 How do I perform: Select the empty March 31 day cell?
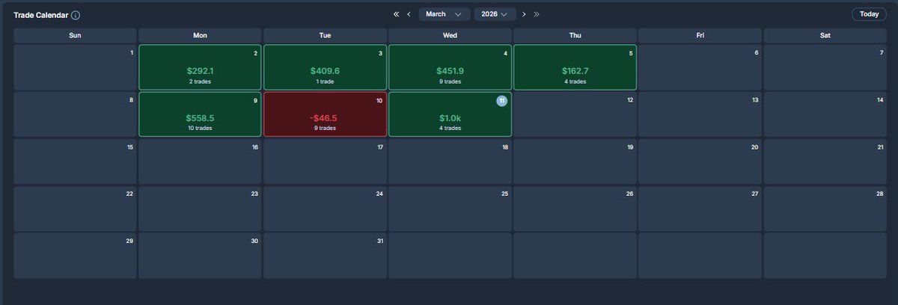tap(325, 256)
